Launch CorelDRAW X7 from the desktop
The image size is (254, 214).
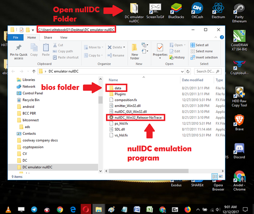coord(239,40)
